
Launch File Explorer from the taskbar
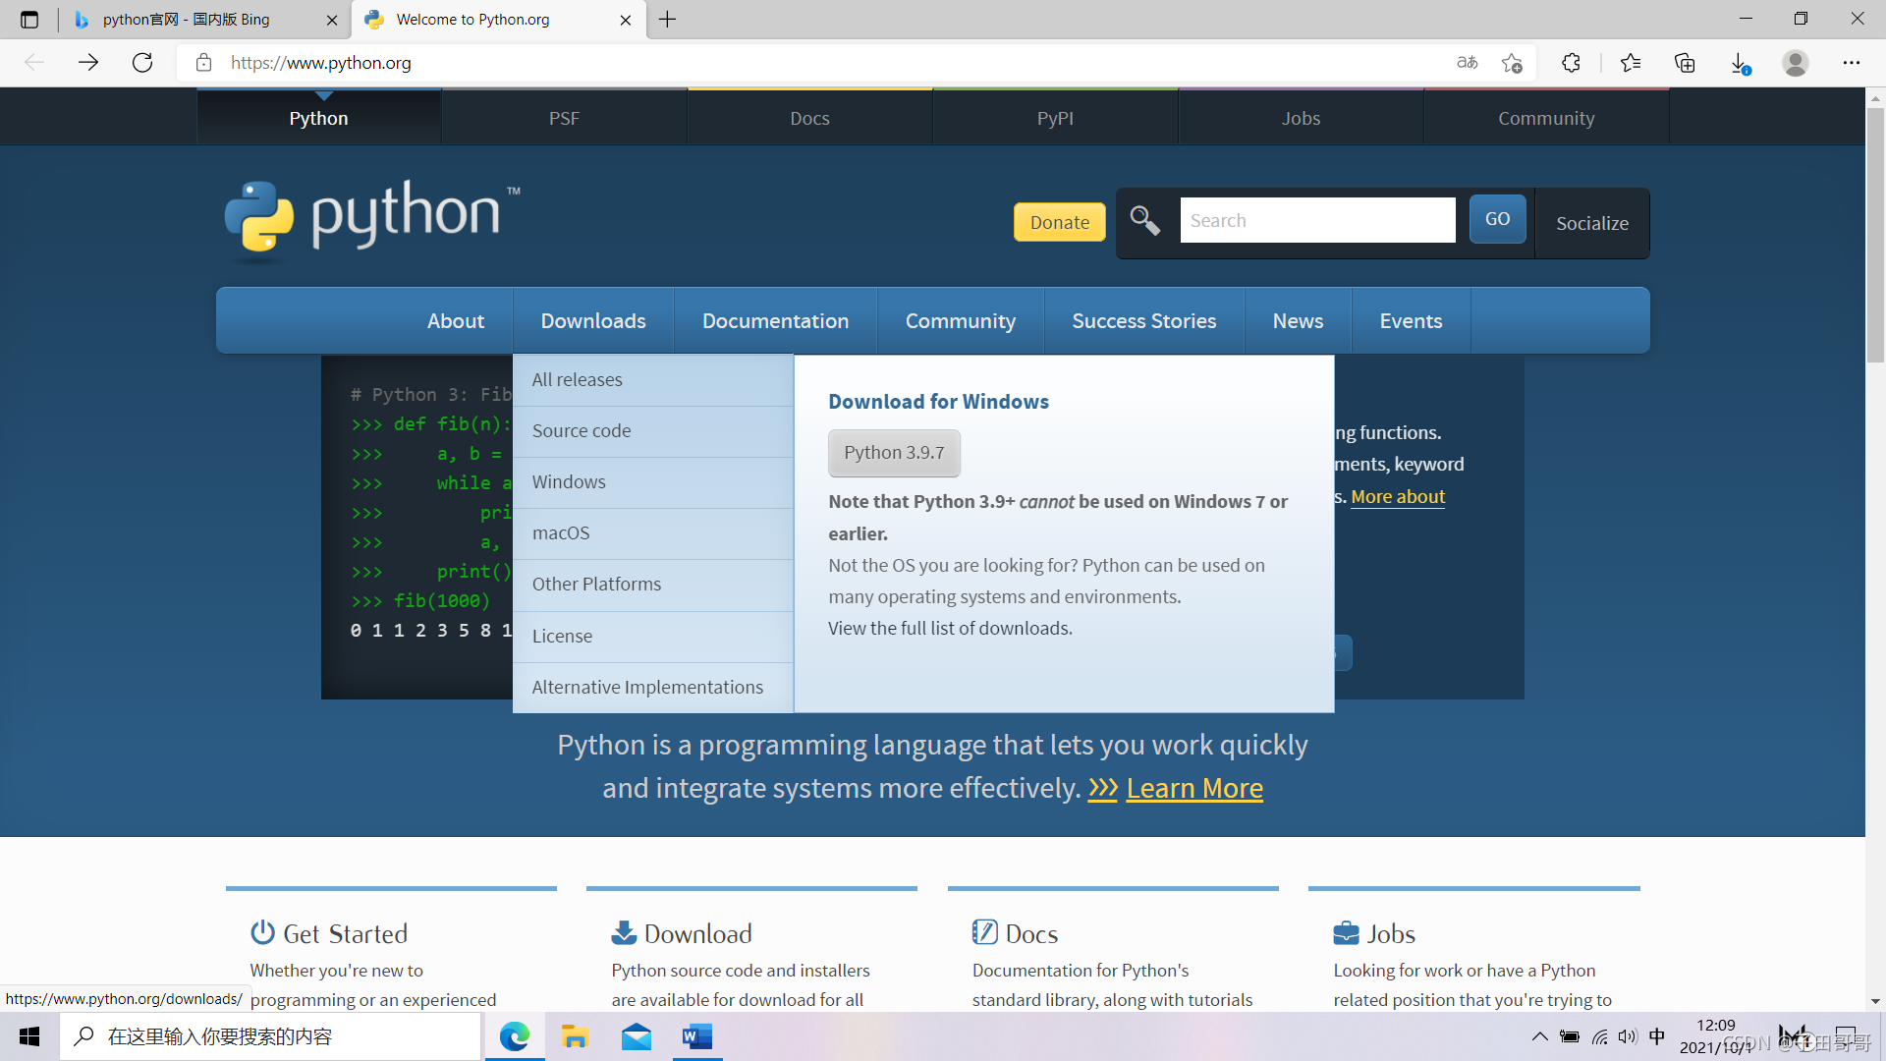(576, 1036)
